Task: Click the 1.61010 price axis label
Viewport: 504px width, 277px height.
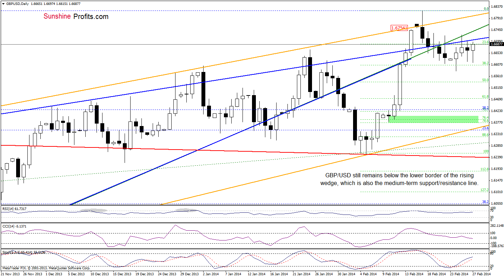Action: [x=497, y=192]
